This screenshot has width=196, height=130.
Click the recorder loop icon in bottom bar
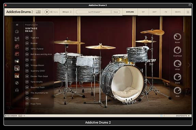point(20,116)
